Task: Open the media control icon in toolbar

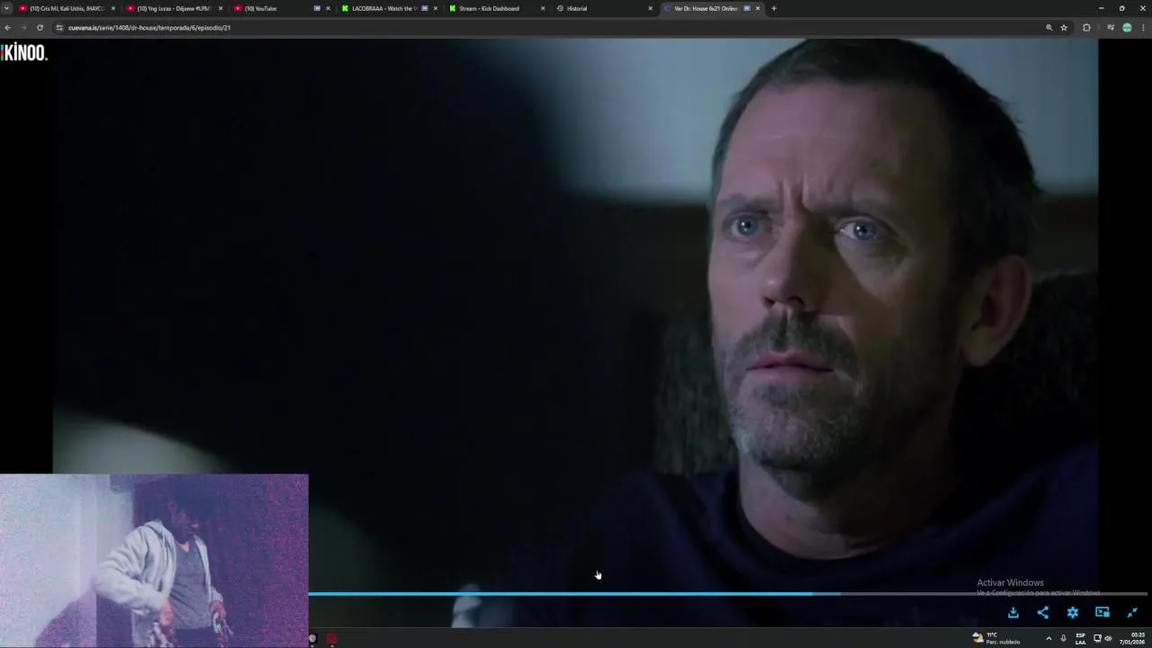Action: (x=1111, y=28)
